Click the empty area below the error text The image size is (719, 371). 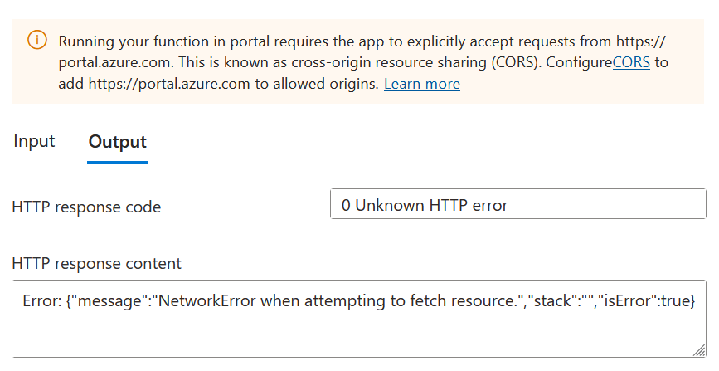(359, 335)
